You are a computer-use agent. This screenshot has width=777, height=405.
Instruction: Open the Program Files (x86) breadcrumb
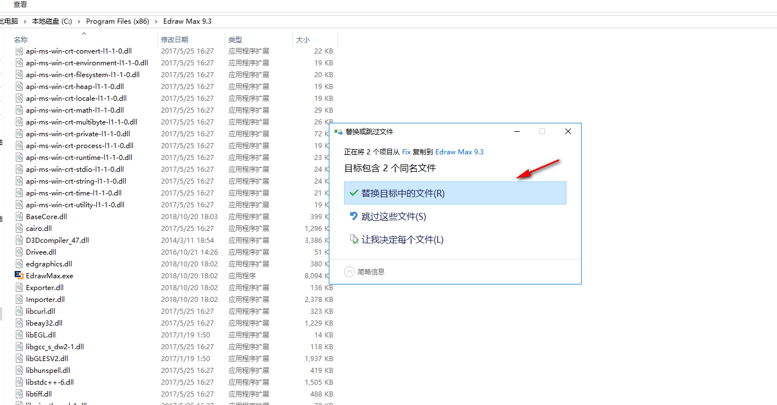117,21
